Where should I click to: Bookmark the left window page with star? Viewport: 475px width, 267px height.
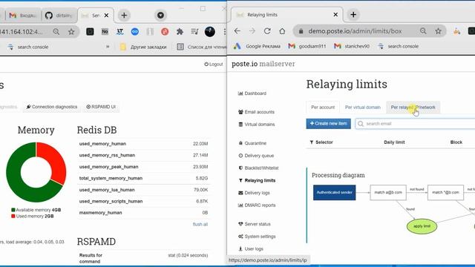coord(71,31)
